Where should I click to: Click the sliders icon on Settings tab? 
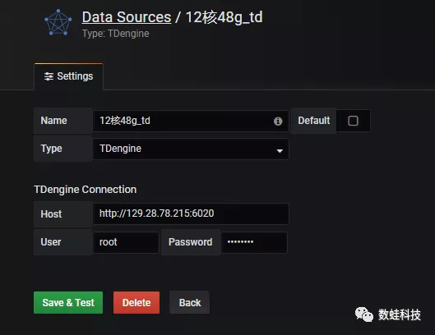pos(49,76)
